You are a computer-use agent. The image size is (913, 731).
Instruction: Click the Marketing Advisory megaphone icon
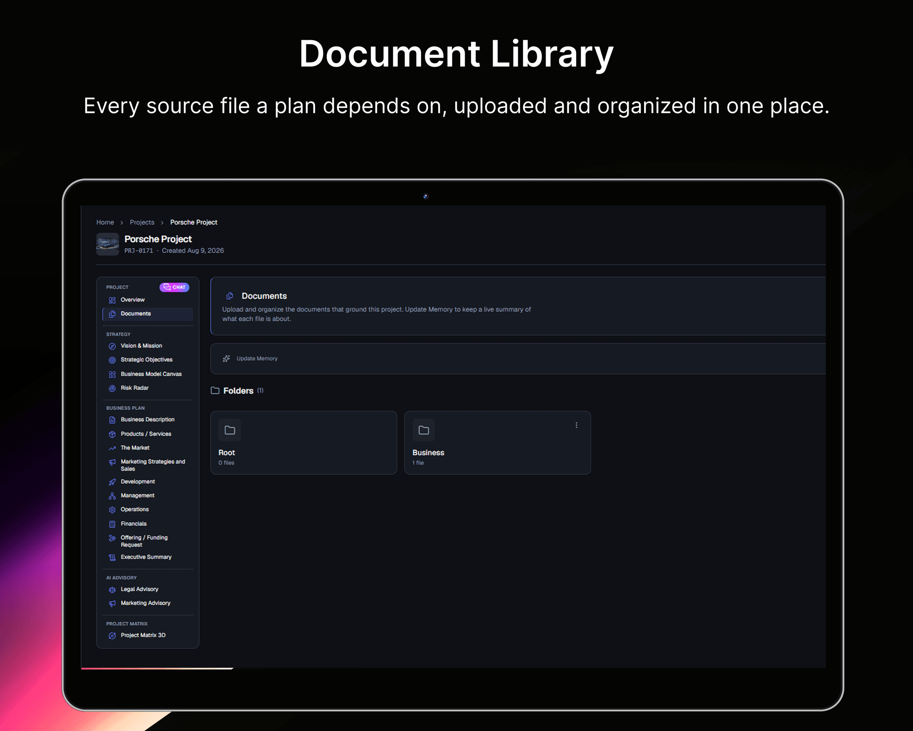pos(112,604)
